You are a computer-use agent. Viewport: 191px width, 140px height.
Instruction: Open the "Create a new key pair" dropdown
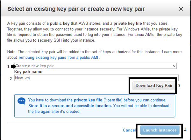[x=95, y=66]
